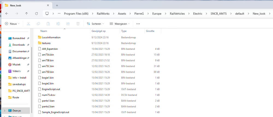Image resolution: width=273 pixels, height=117 pixels.
Task: Click the Cut scissors icon in toolbar
Action: tap(28, 24)
